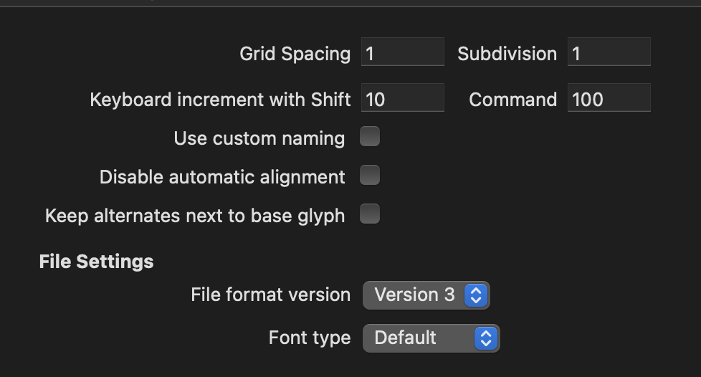Click the Subdivision label text
The height and width of the screenshot is (377, 701).
tap(507, 54)
